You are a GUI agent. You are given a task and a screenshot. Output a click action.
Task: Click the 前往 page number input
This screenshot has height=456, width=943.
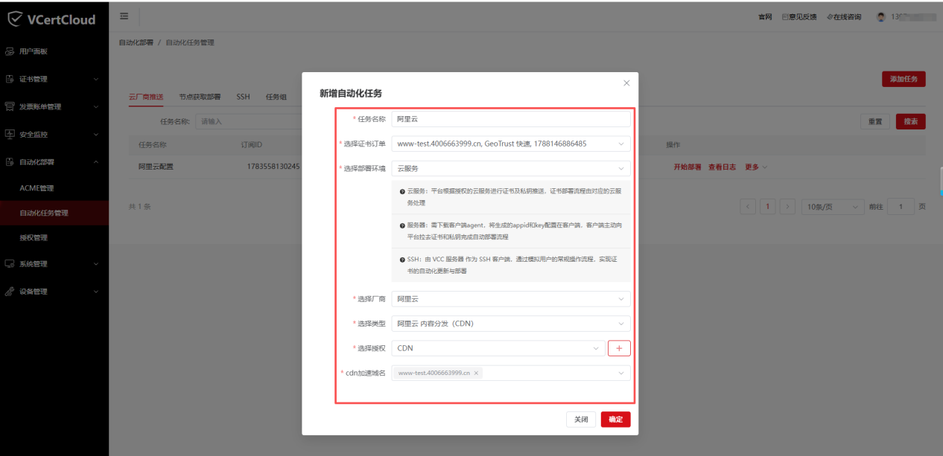pyautogui.click(x=901, y=207)
